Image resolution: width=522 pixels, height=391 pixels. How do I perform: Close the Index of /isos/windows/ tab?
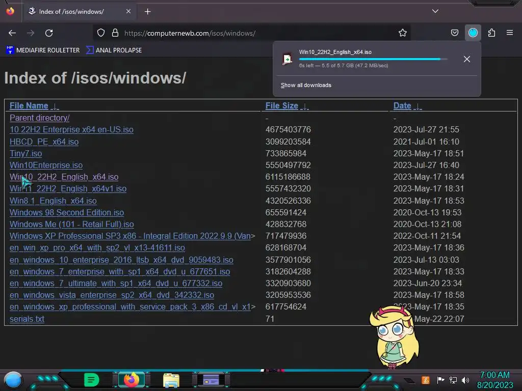[x=128, y=11]
